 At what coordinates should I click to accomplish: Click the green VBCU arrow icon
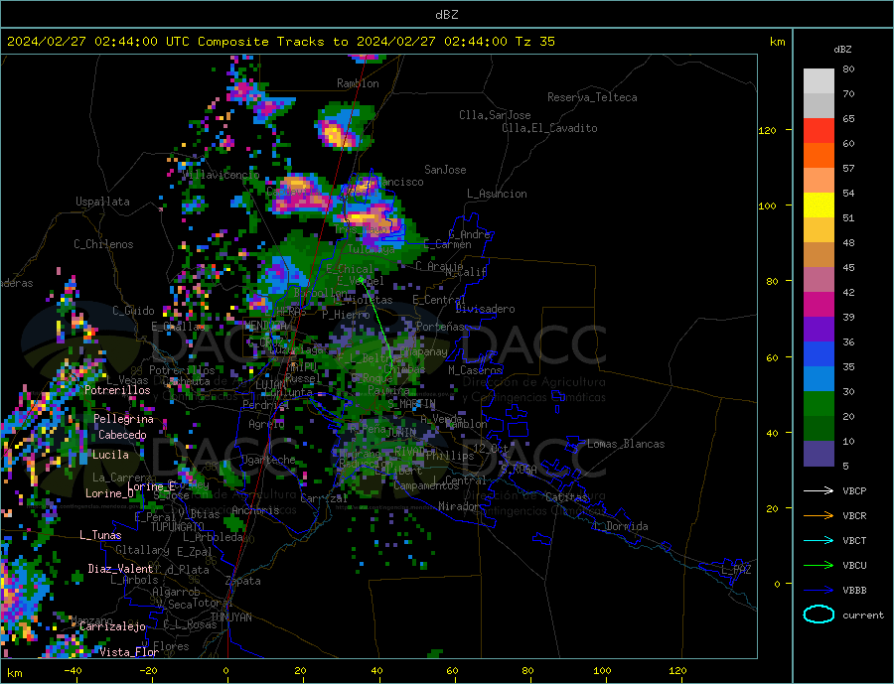[x=819, y=565]
